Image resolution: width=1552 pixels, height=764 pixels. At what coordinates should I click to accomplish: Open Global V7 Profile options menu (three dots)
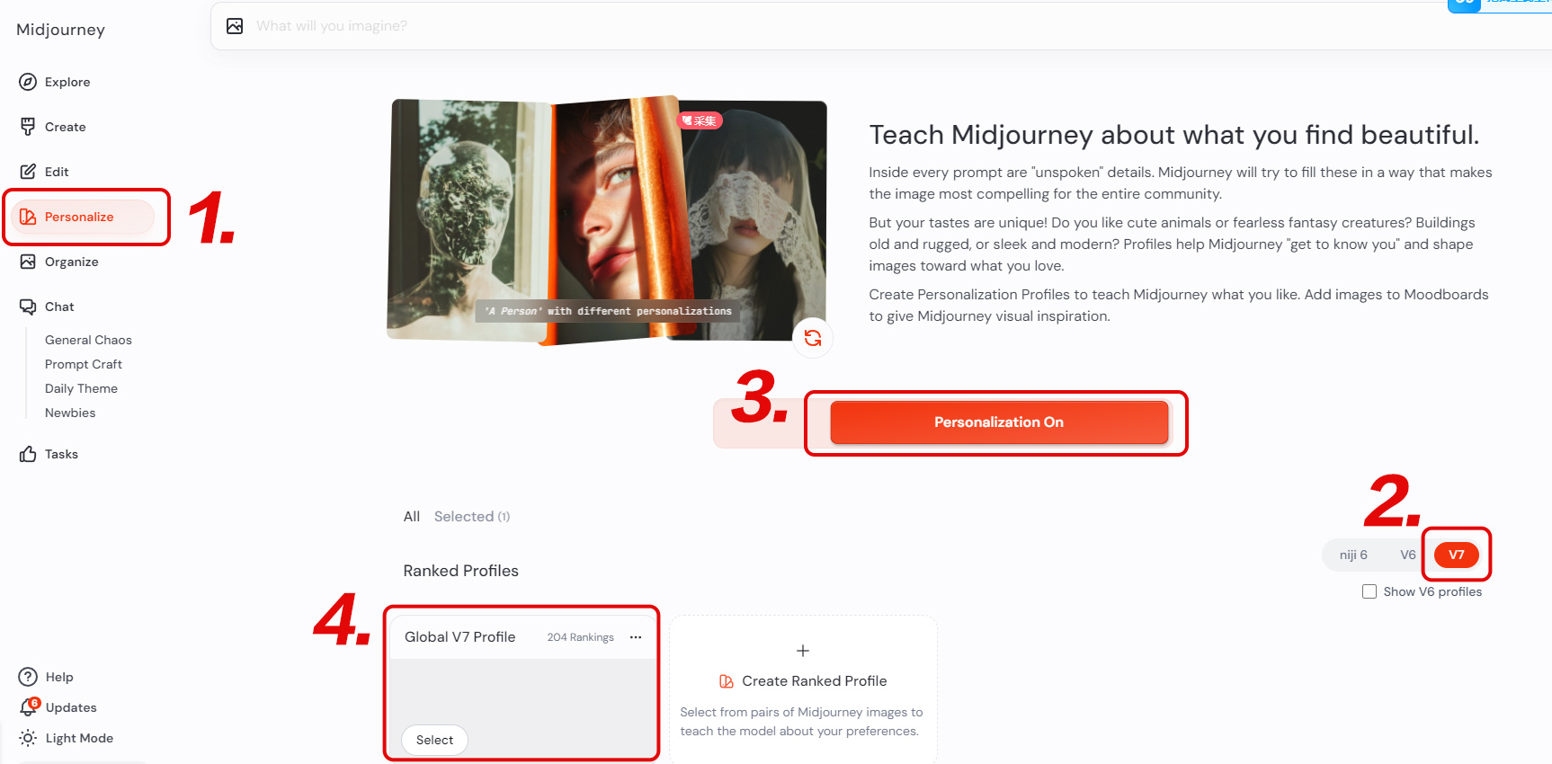point(636,637)
